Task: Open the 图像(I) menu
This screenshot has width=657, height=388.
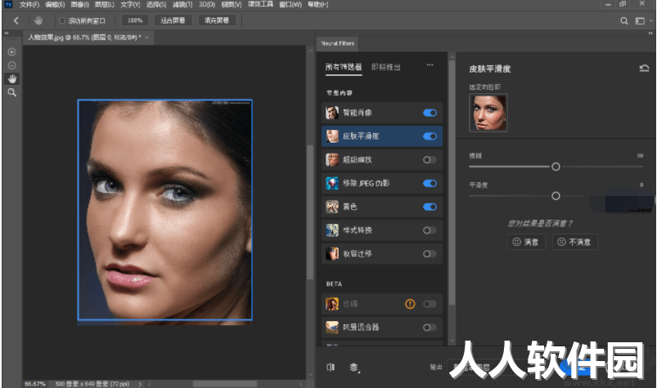Action: (x=79, y=5)
